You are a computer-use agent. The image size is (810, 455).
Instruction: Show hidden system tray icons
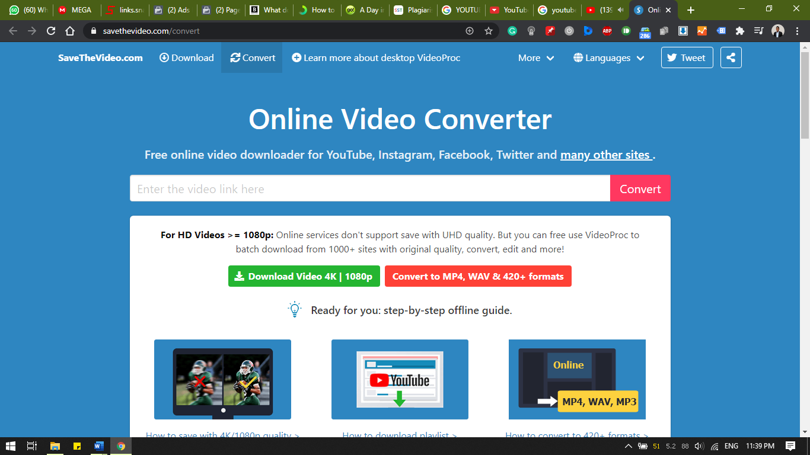tap(629, 446)
